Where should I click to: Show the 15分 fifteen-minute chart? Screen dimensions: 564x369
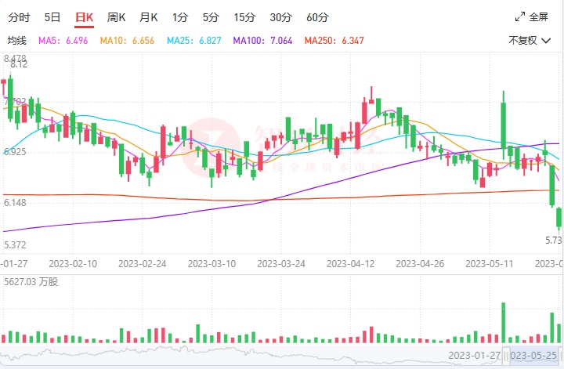(244, 17)
